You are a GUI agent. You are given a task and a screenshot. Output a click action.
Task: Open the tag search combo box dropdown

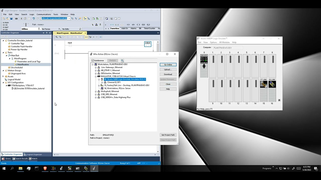click(69, 18)
